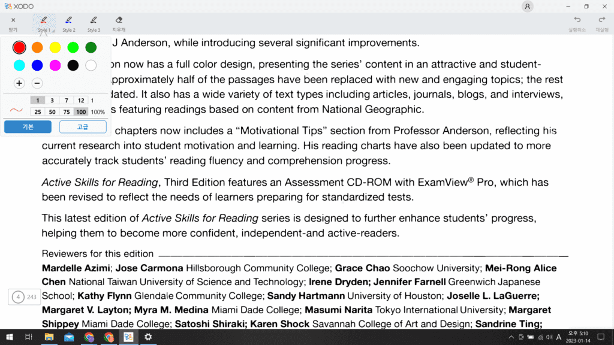Choose the magenta color swatch
This screenshot has height=345, width=614.
pos(55,65)
